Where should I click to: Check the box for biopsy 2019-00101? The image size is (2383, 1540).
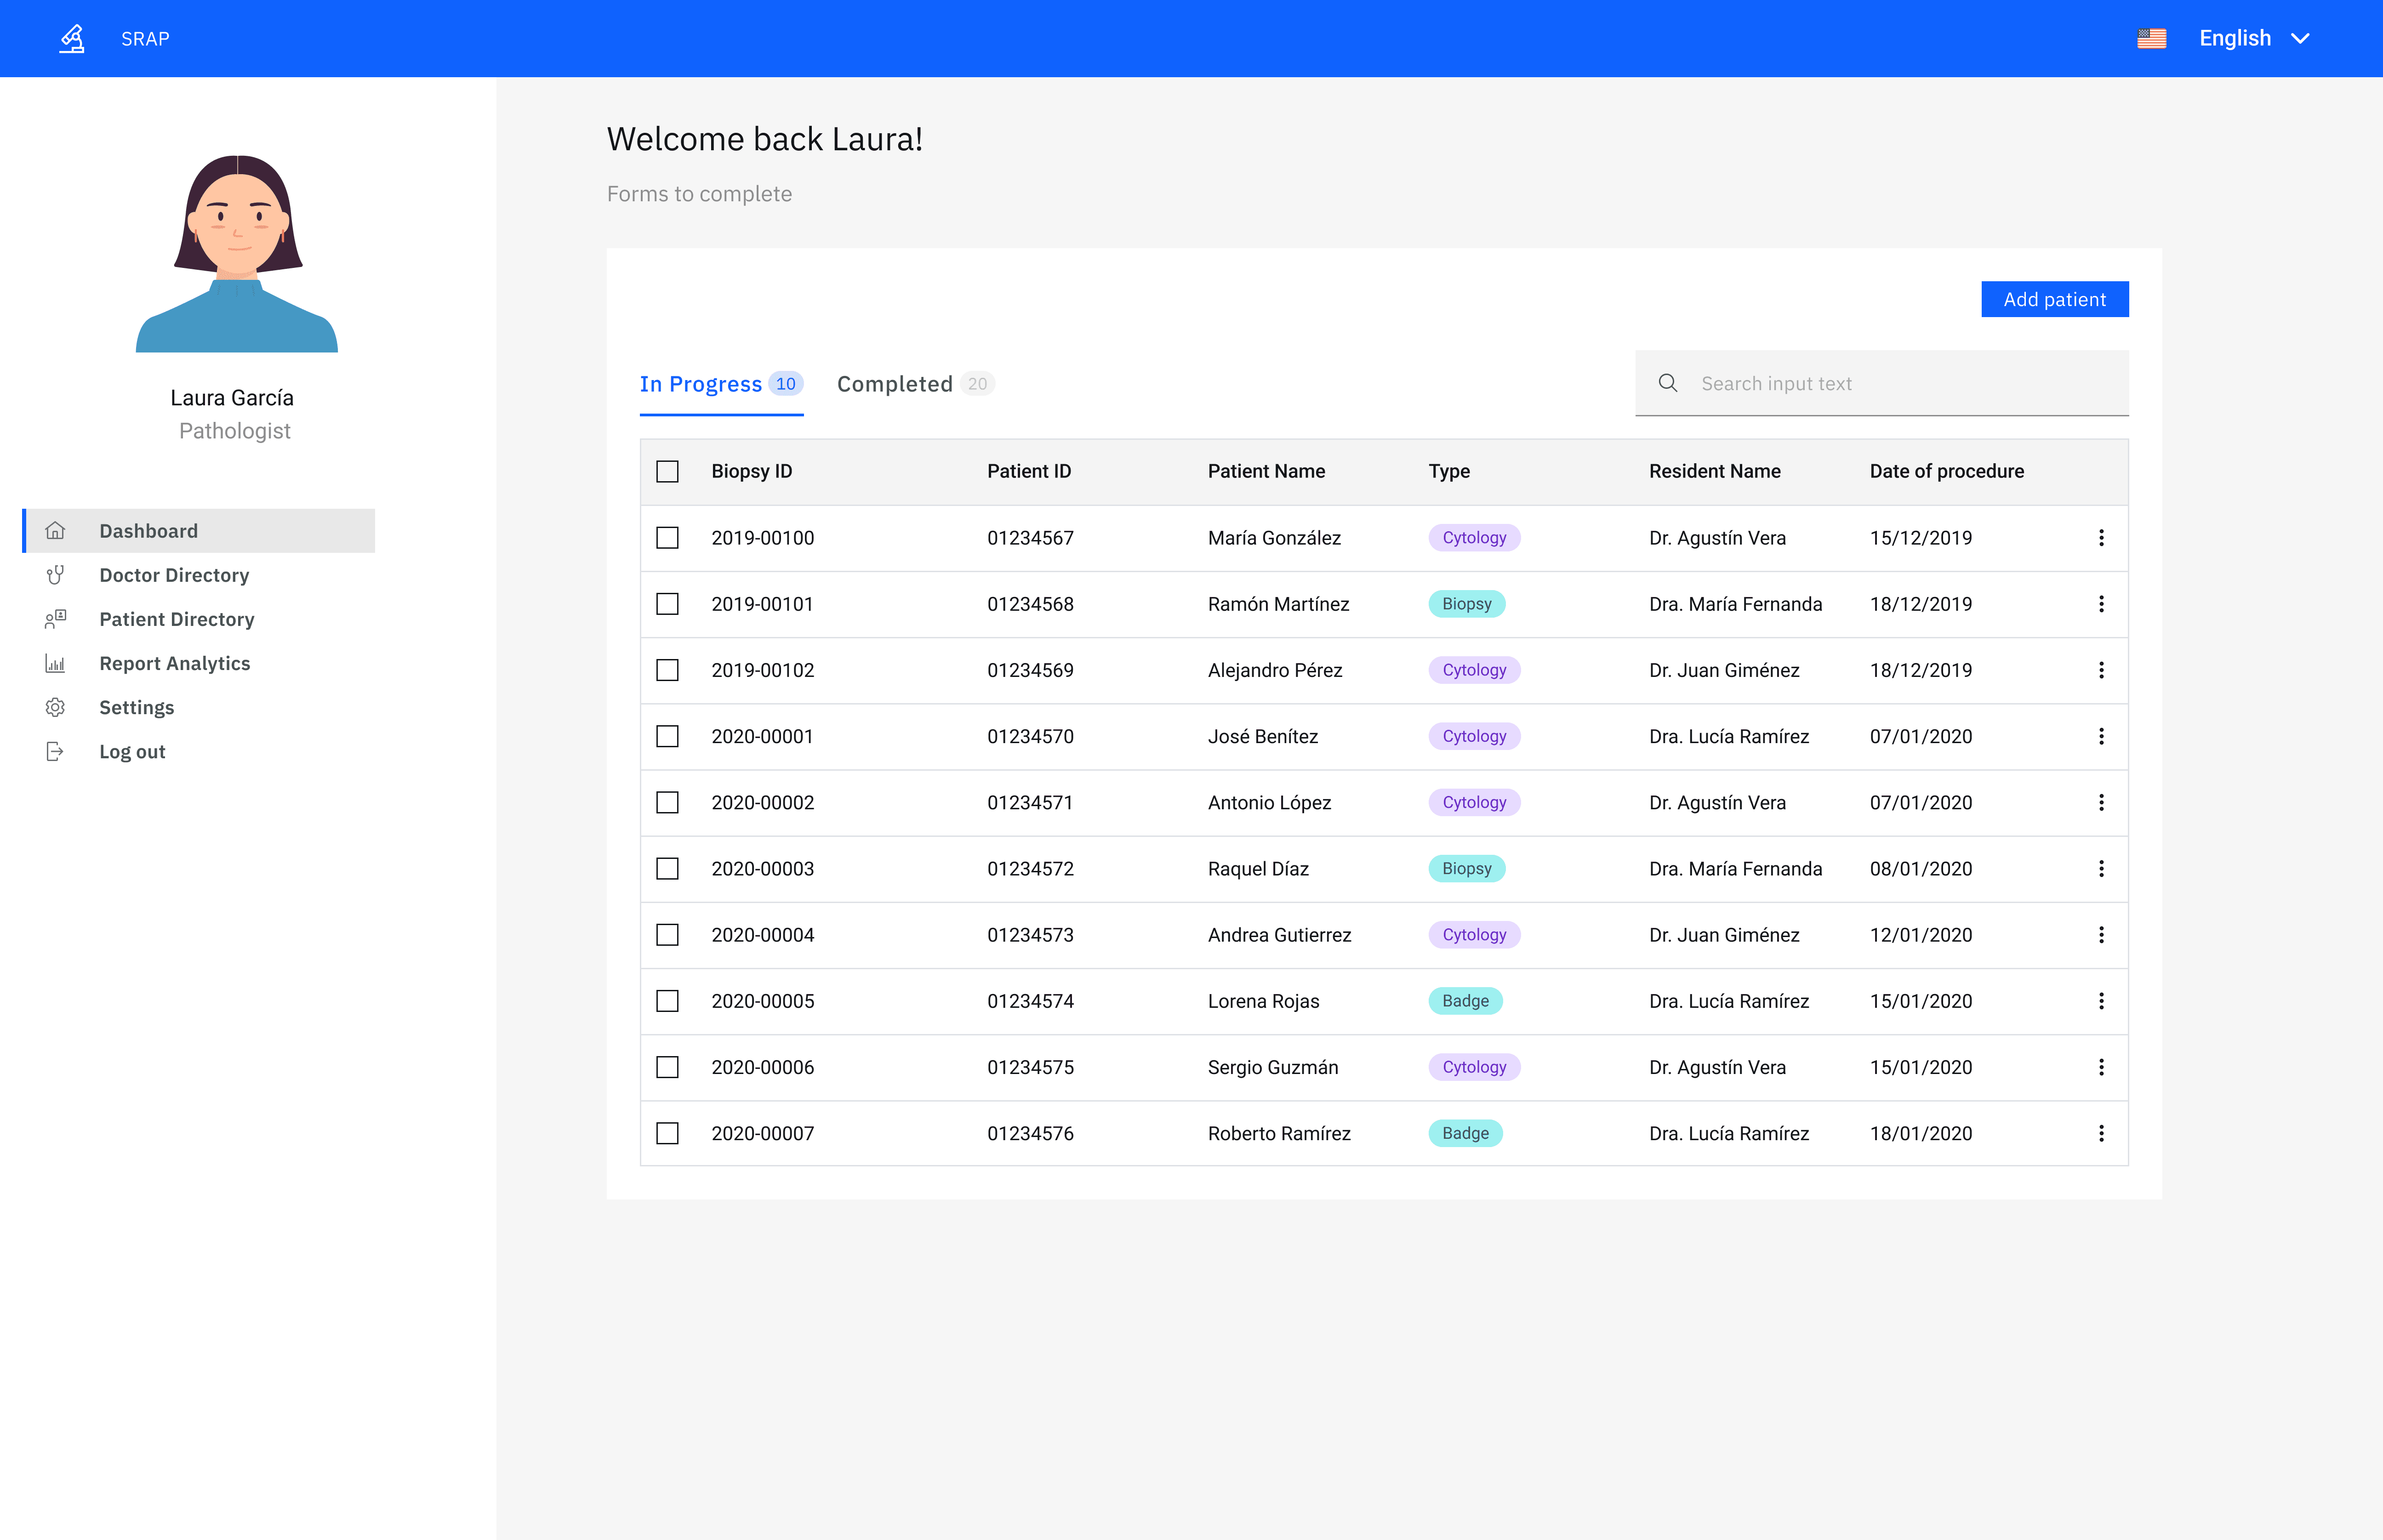tap(667, 604)
